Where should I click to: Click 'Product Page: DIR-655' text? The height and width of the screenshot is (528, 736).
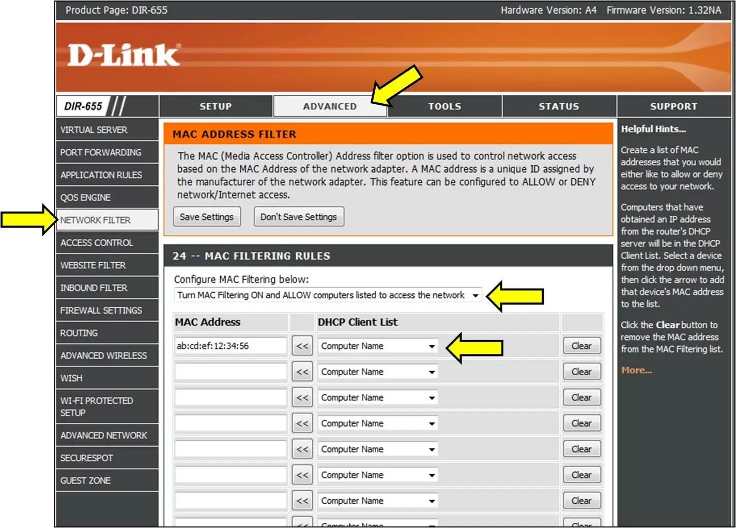[117, 10]
